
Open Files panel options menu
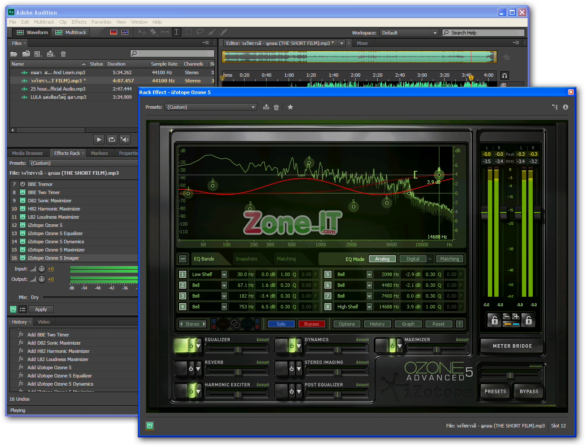click(x=206, y=43)
